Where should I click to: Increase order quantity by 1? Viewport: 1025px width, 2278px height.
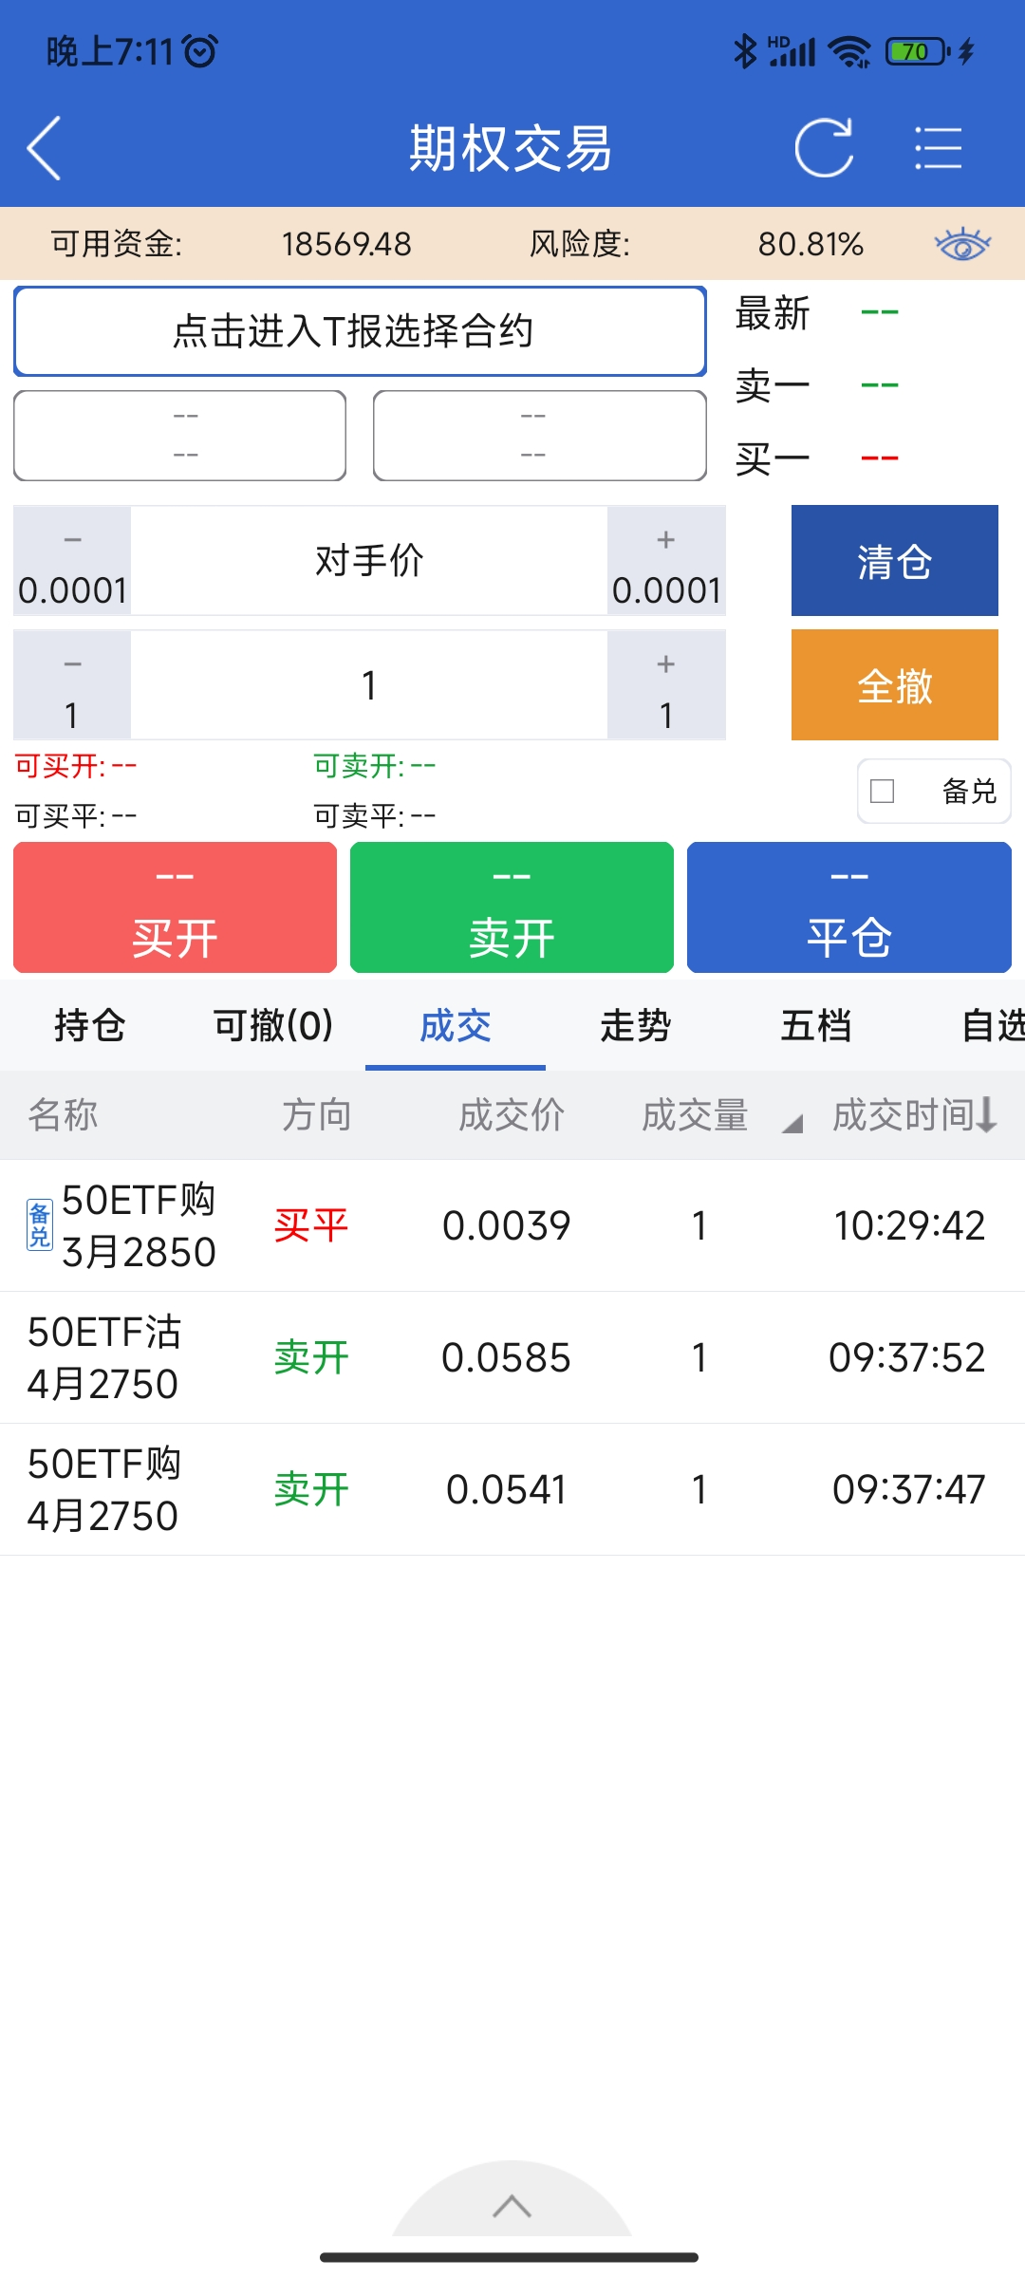click(666, 685)
